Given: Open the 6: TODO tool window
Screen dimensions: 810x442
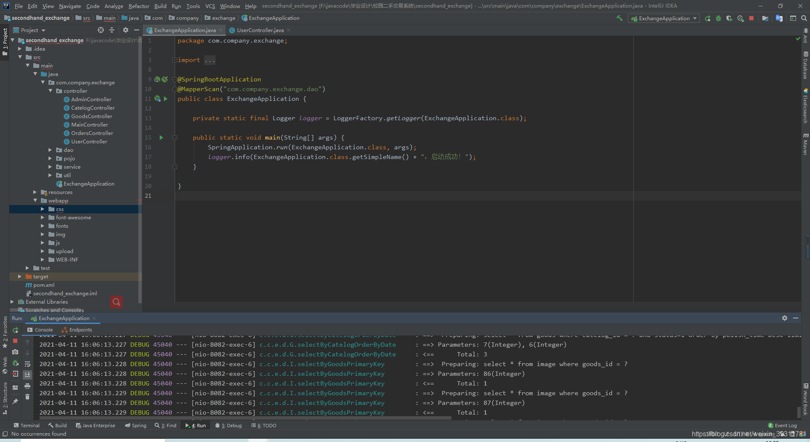Looking at the screenshot, I should pos(264,426).
